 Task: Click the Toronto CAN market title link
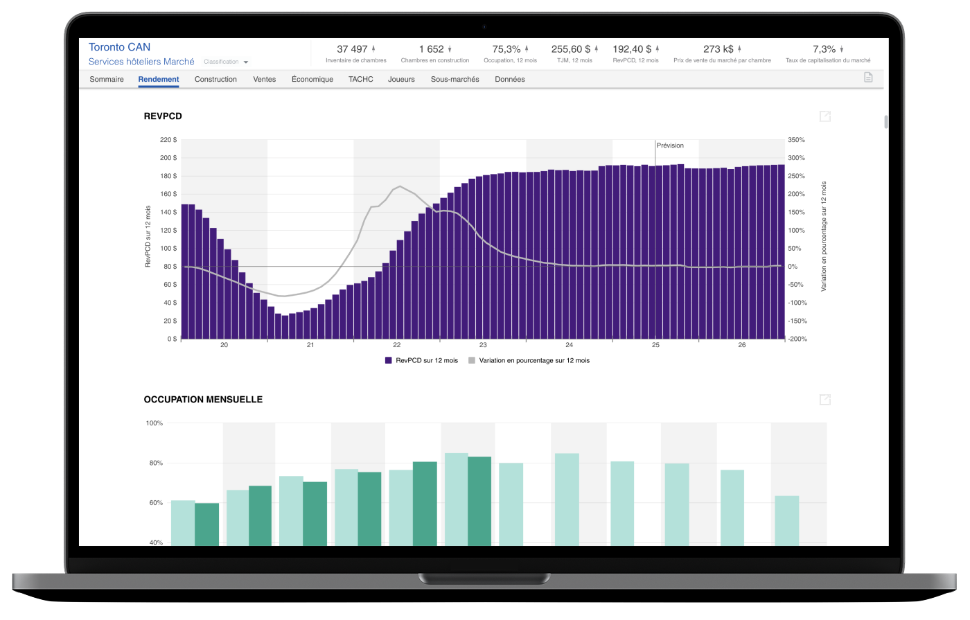[x=119, y=47]
